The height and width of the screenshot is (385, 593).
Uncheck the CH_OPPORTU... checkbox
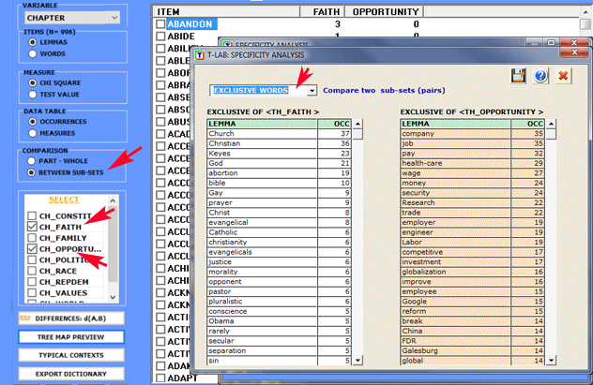point(32,249)
